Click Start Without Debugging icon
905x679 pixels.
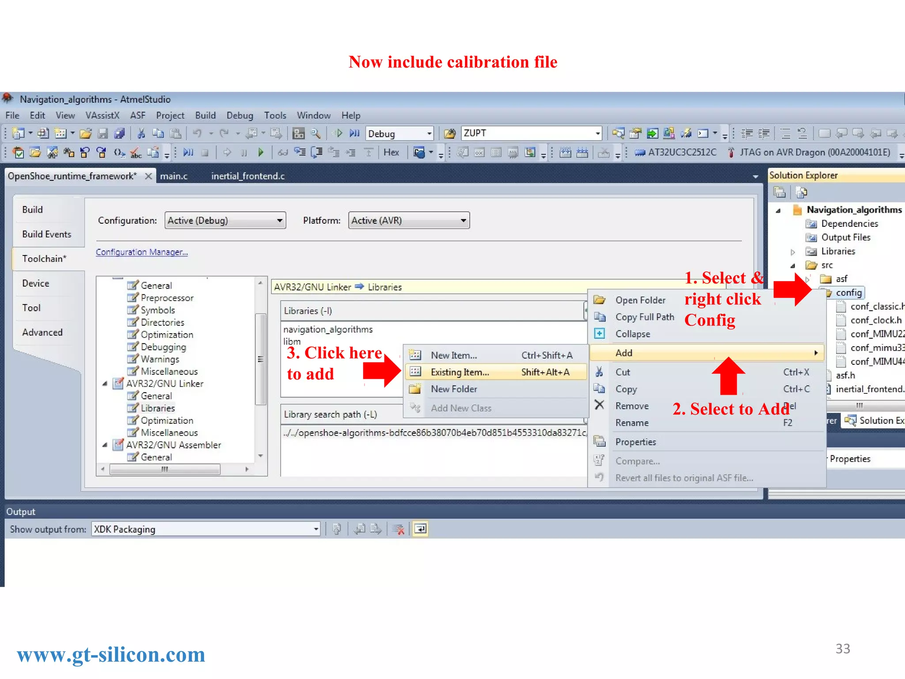point(338,133)
